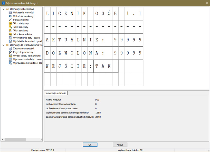
Task: Select the Zadawanie wartości icon
Action: 10,48
